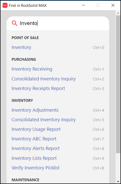Close the Find in RockSolid MAX window
This screenshot has height=184, width=121.
tap(113, 5)
